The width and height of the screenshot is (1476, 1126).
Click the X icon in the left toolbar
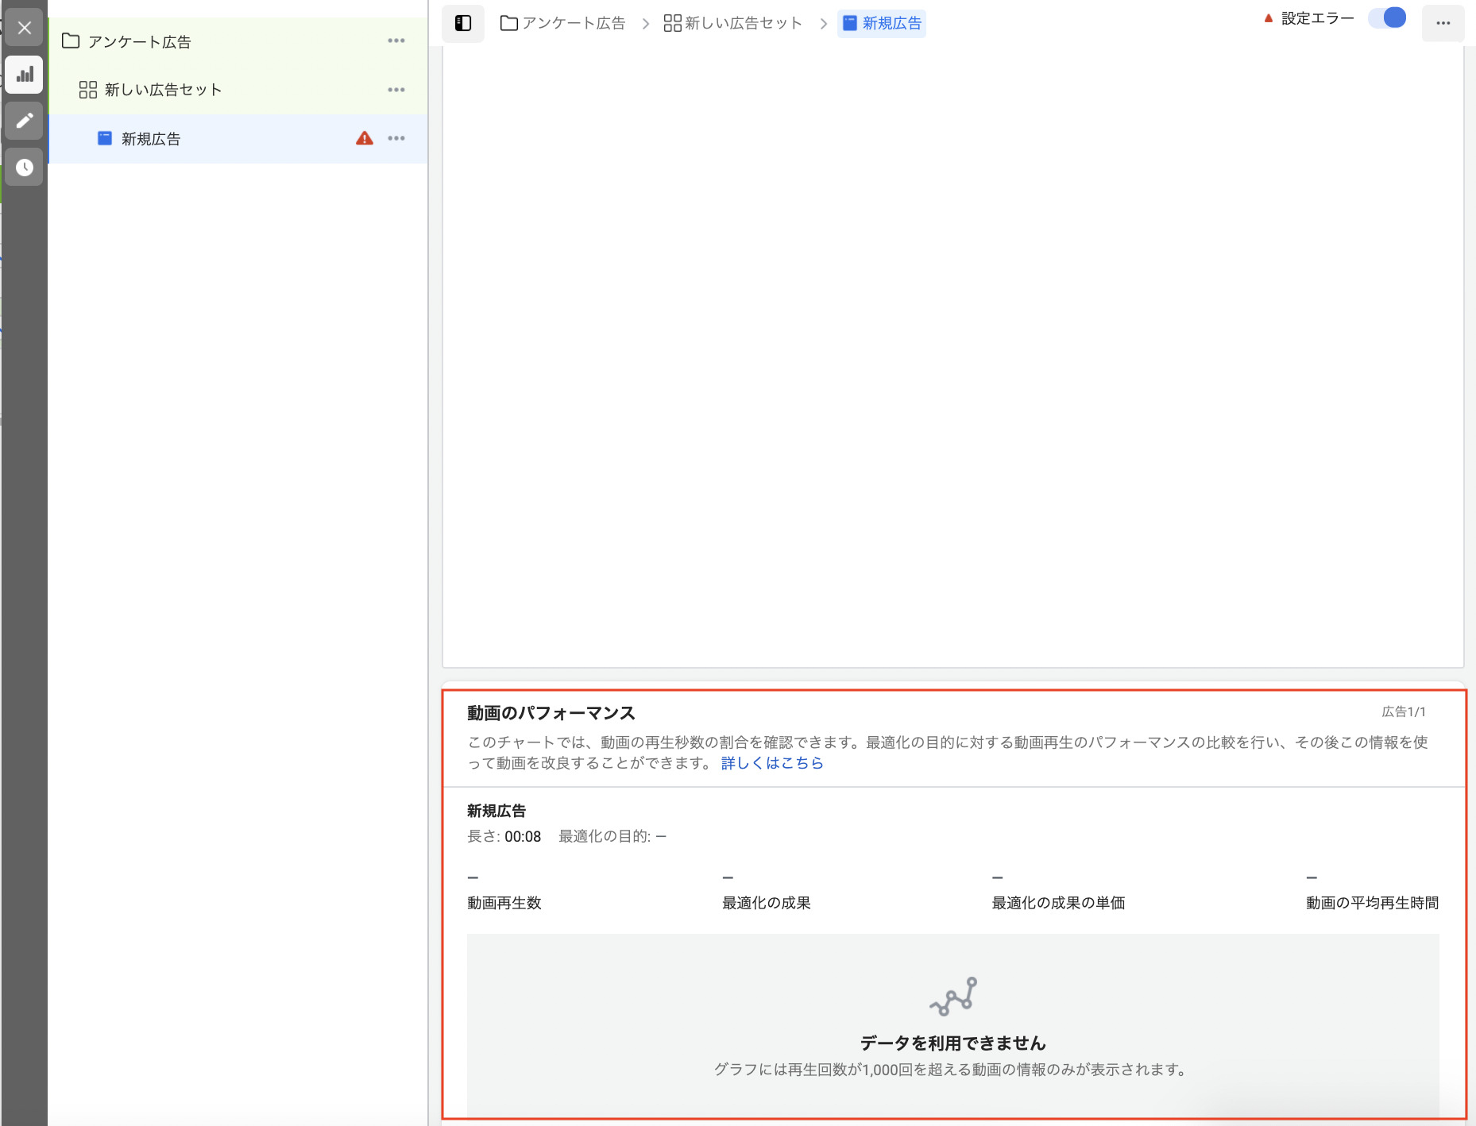[24, 28]
